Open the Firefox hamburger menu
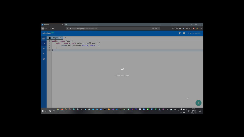This screenshot has height=137, width=244. coord(201,28)
